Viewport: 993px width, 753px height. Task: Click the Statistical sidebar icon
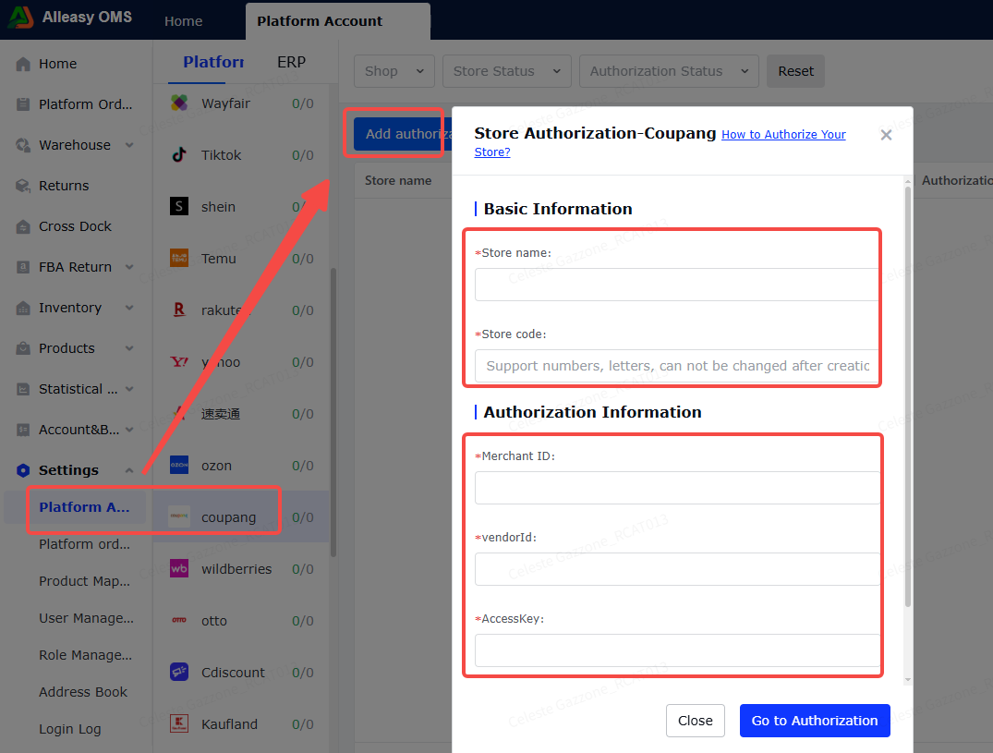tap(23, 389)
